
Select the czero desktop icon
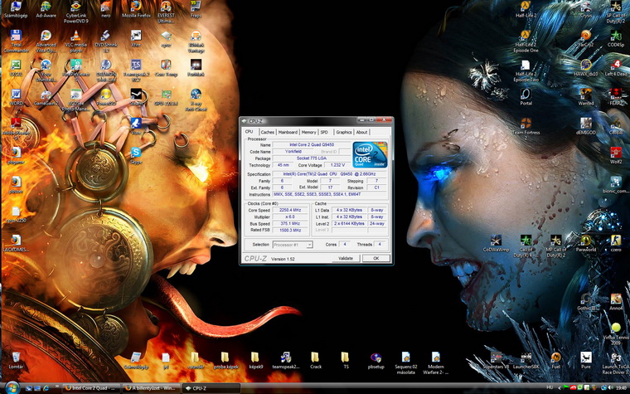coord(616,244)
